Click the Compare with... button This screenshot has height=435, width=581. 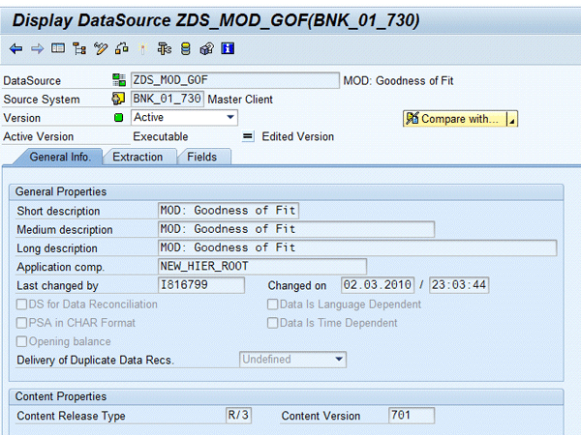[x=453, y=119]
